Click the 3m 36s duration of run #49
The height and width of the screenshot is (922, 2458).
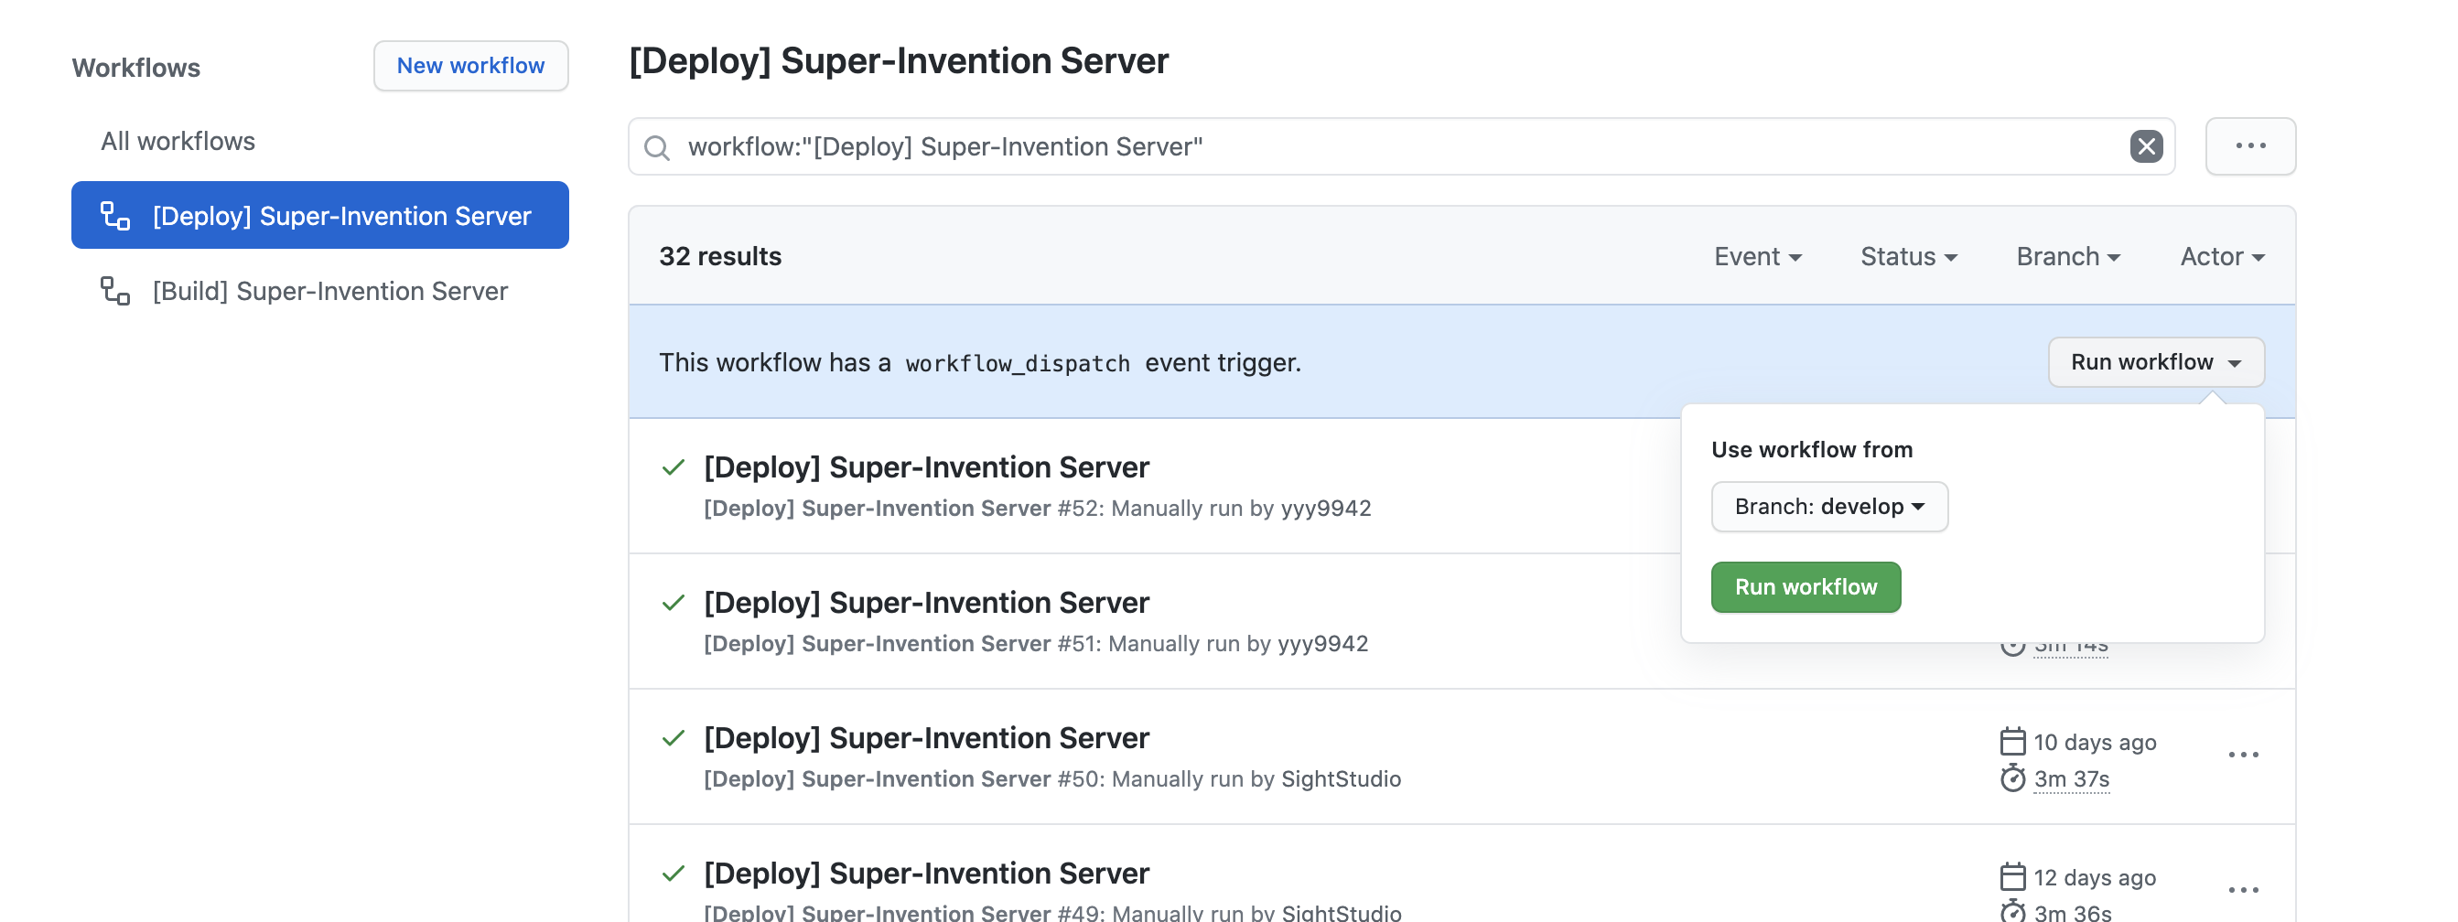[x=2073, y=913]
